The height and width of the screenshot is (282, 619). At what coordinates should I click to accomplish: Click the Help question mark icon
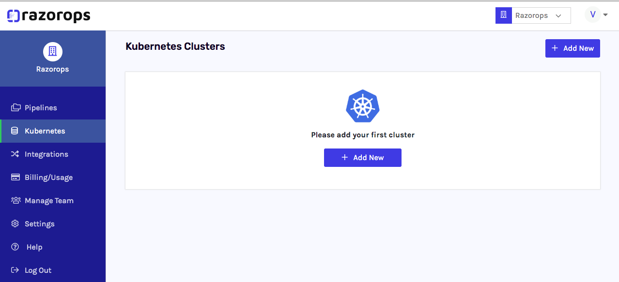pyautogui.click(x=15, y=247)
